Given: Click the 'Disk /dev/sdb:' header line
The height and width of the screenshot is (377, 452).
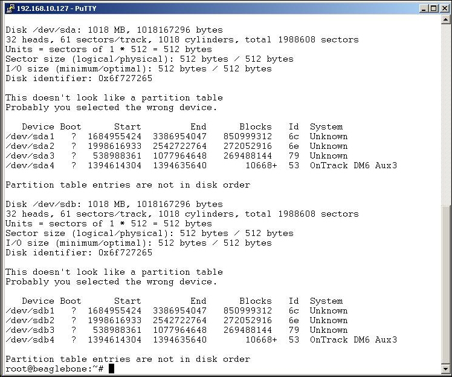Looking at the screenshot, I should pos(114,205).
